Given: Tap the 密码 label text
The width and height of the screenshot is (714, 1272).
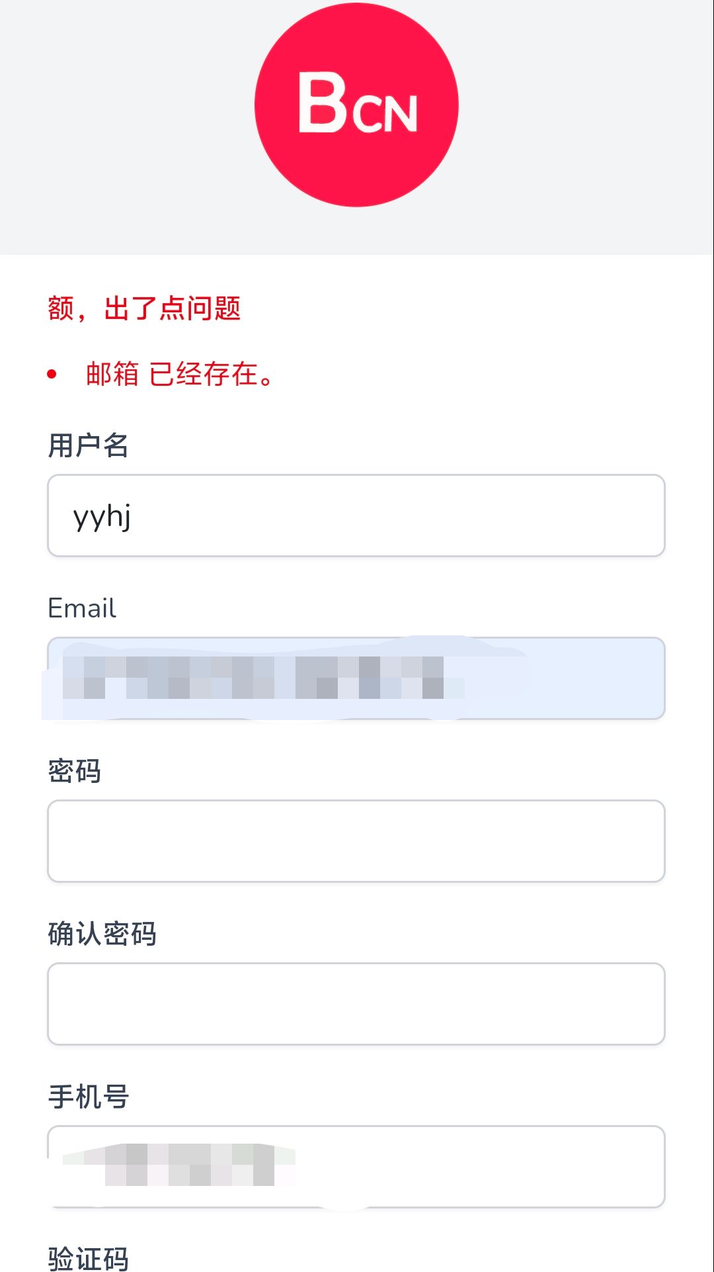Looking at the screenshot, I should click(74, 771).
